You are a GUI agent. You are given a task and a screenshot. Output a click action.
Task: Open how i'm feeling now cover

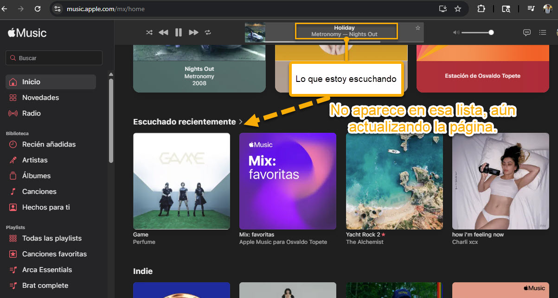click(500, 181)
